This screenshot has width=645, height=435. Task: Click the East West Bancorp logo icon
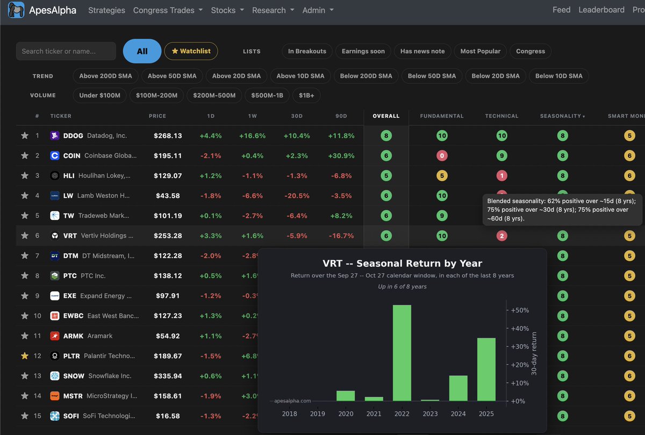54,316
